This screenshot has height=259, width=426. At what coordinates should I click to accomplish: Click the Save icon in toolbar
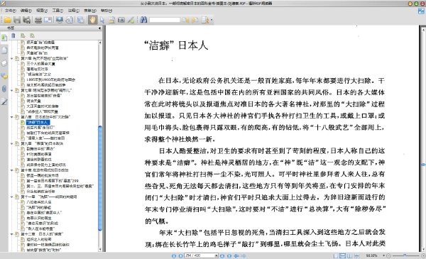pyautogui.click(x=17, y=20)
